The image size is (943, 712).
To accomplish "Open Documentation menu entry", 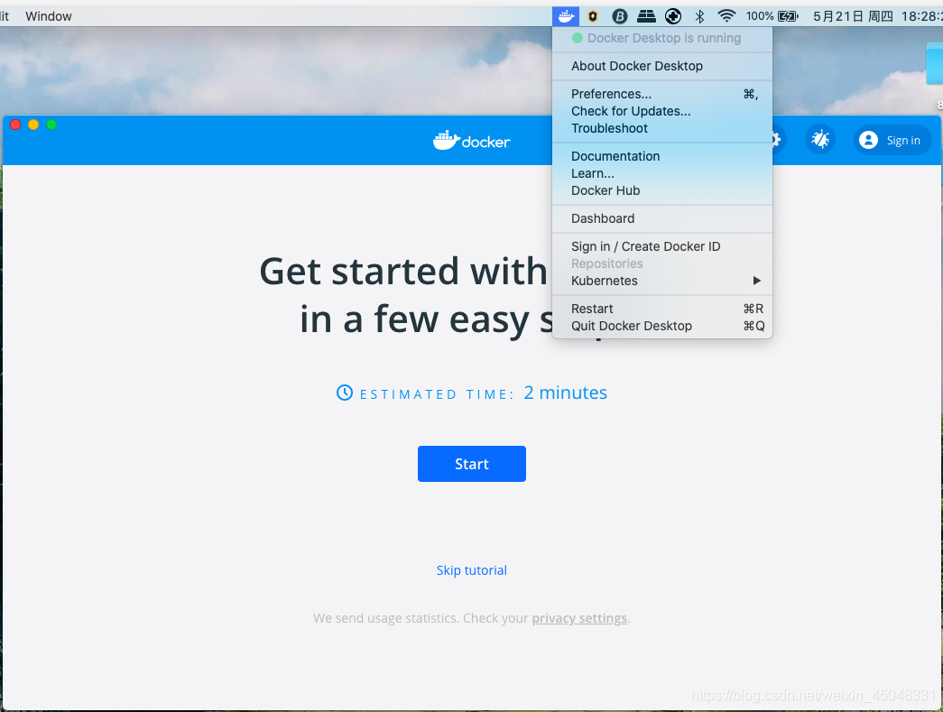I will pos(662,156).
